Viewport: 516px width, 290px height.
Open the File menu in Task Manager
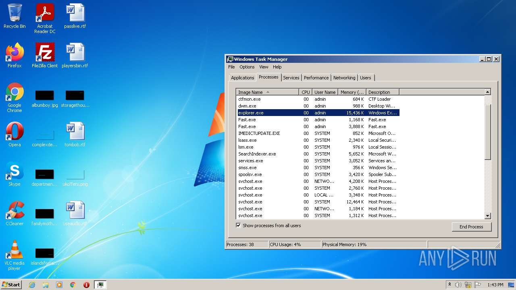231,67
